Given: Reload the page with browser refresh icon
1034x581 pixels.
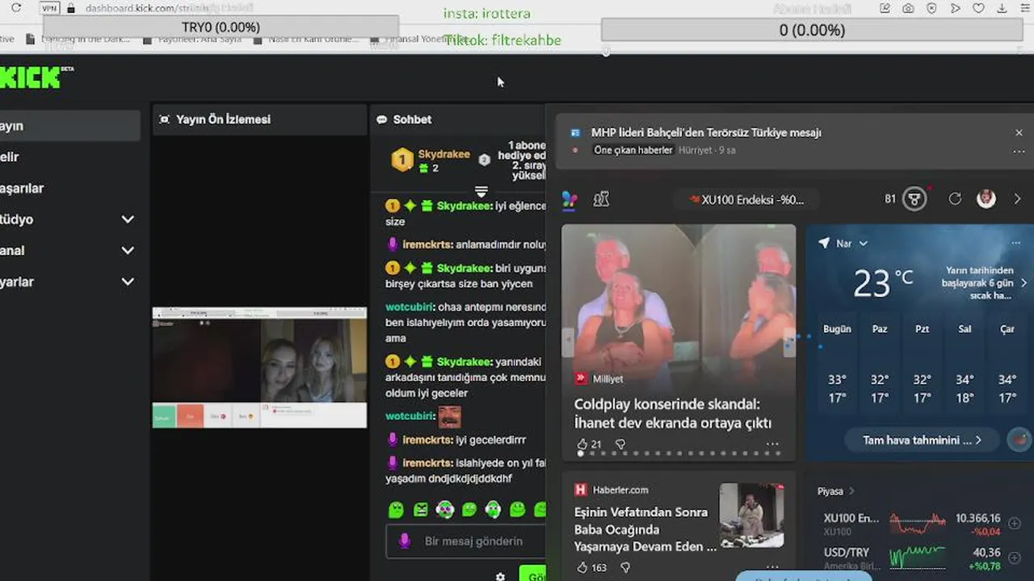Looking at the screenshot, I should tap(15, 8).
